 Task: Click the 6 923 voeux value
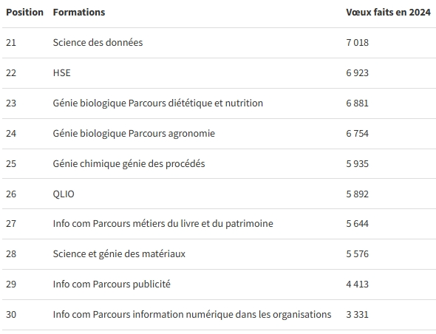(358, 73)
